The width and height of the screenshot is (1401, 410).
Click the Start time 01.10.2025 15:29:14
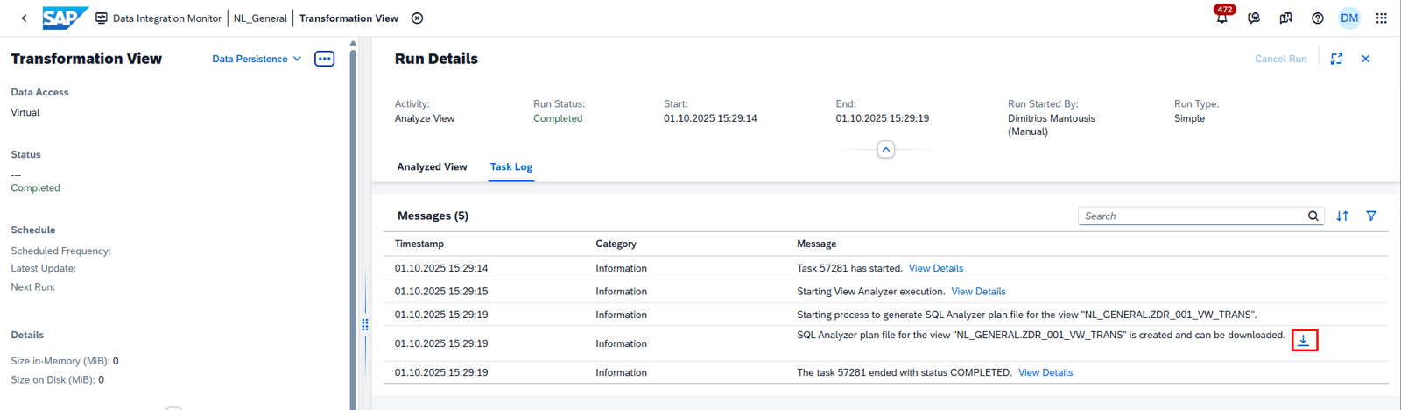pos(710,118)
